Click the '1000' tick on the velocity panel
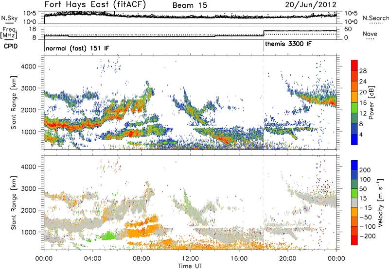The image size is (389, 269). pos(28,232)
